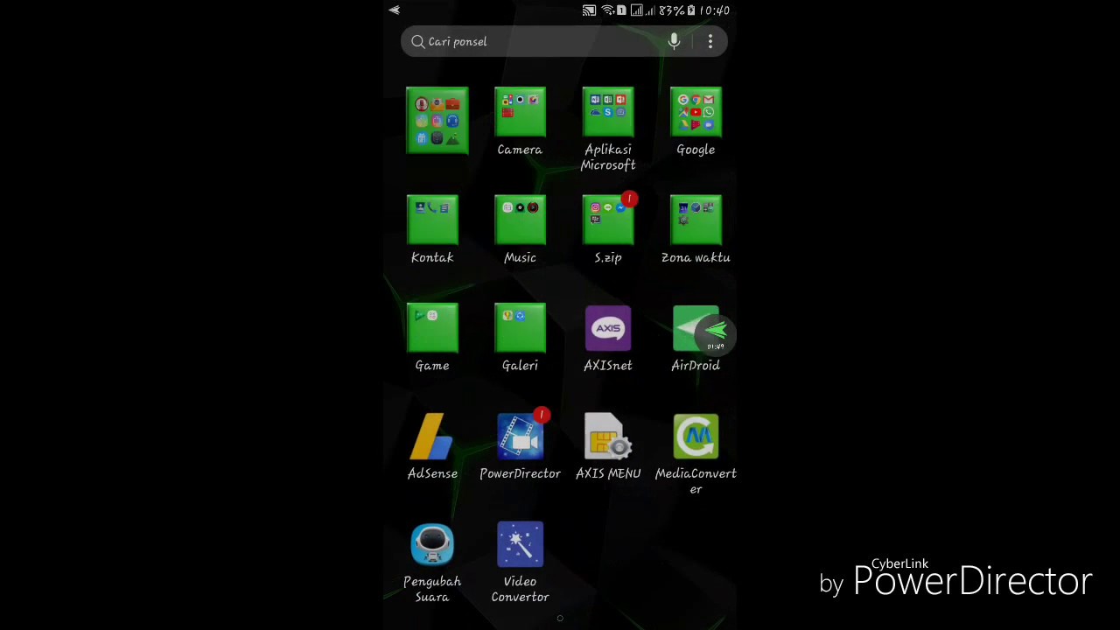Tap the 10:40 clock
The image size is (1120, 630).
715,10
